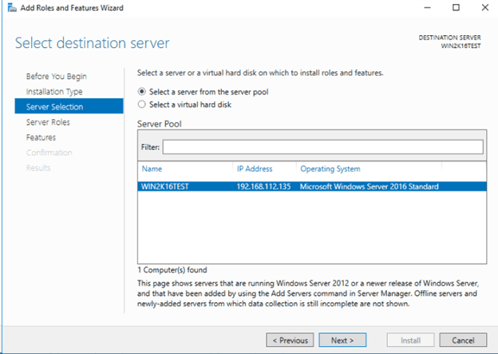498x354 pixels.
Task: Click the 192.168.112.135 IP address cell
Action: (x=264, y=187)
